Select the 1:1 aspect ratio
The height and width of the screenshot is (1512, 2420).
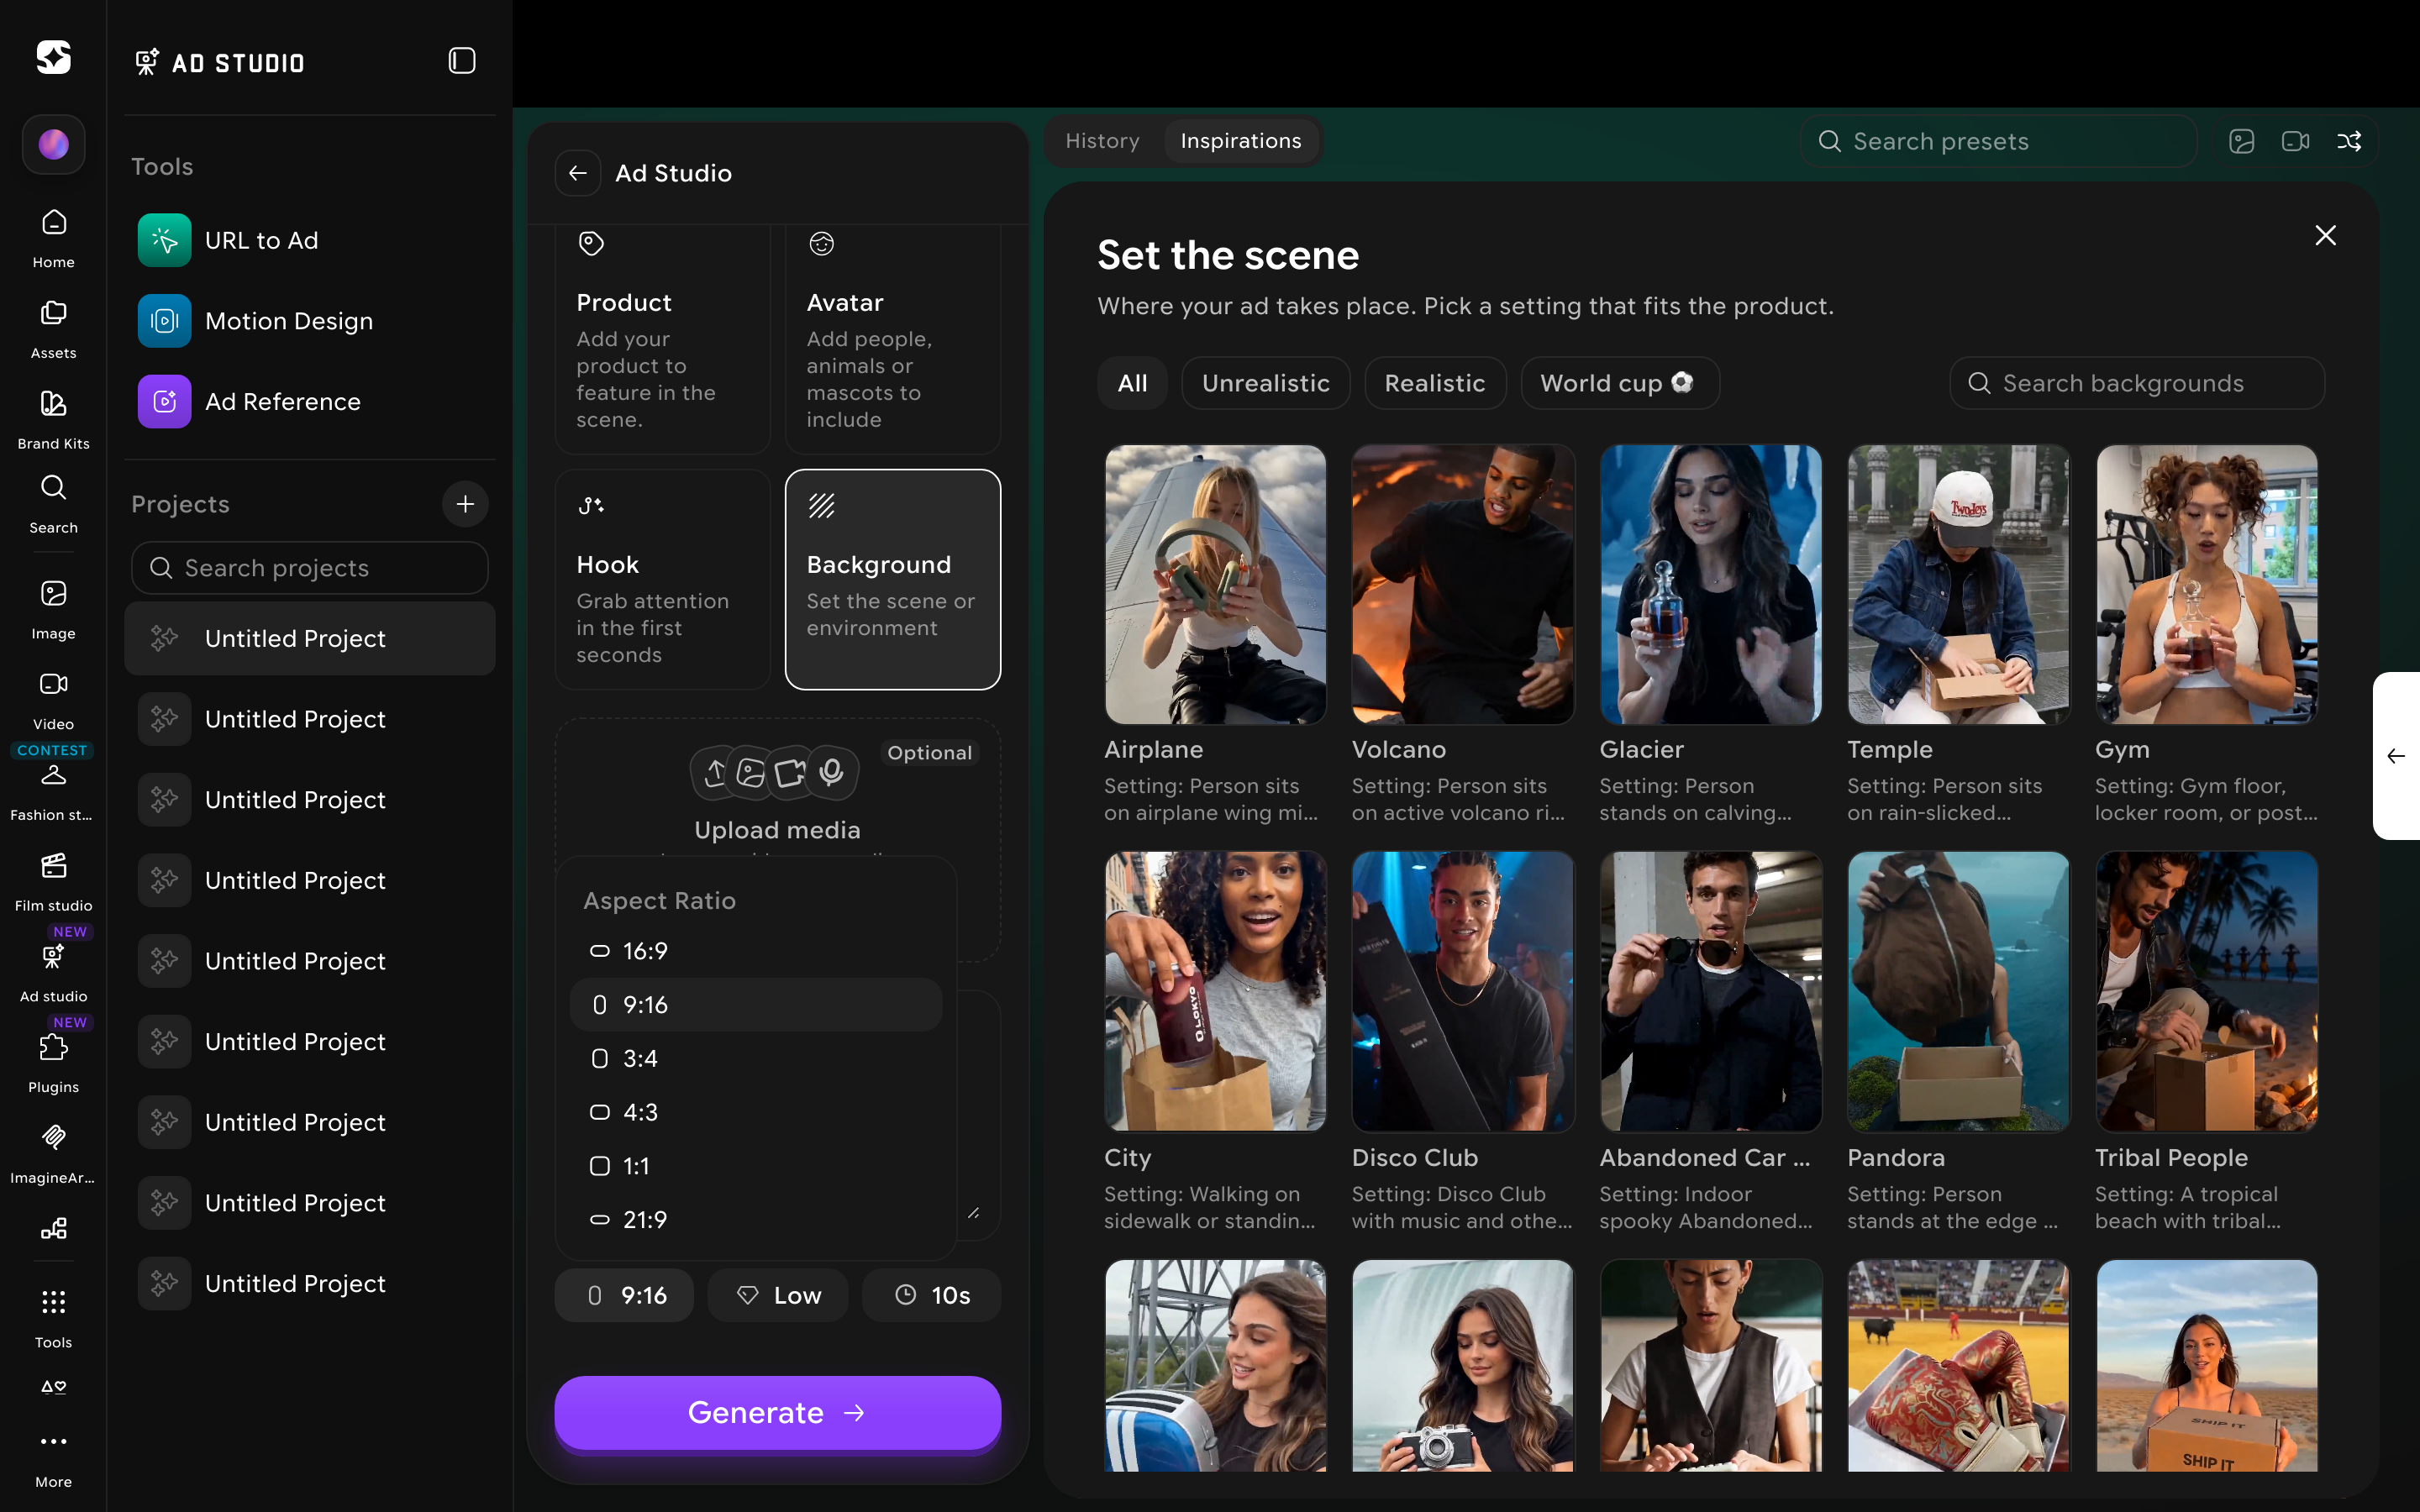tap(756, 1166)
